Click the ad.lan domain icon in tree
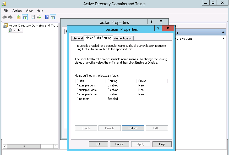Image resolution: width=229 pixels, height=155 pixels. pos(10,30)
